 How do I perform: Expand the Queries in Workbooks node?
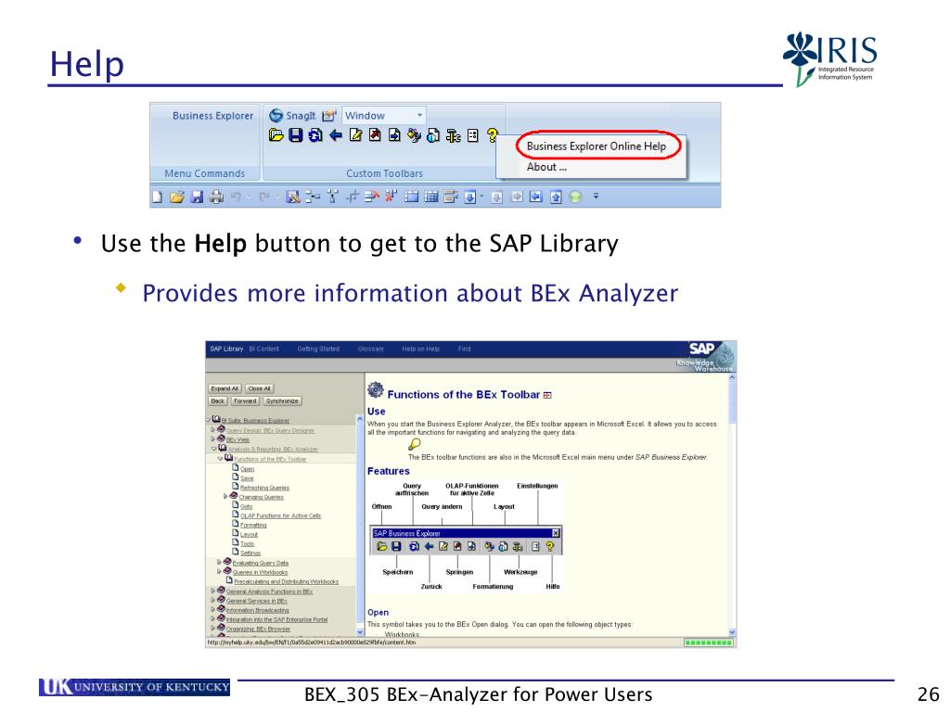219,571
